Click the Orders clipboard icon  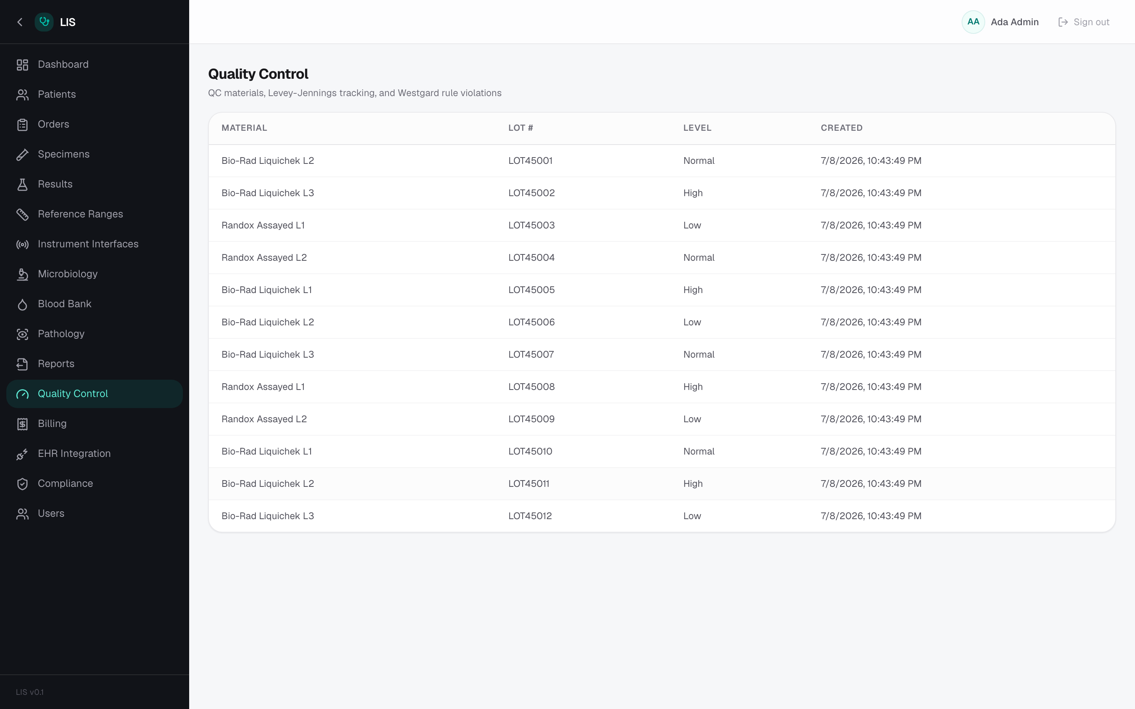tap(22, 125)
